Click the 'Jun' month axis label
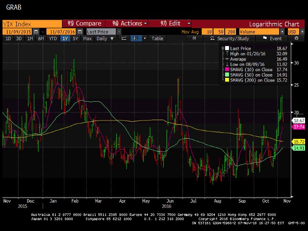Viewport: 308px width, 231px height. [170, 201]
